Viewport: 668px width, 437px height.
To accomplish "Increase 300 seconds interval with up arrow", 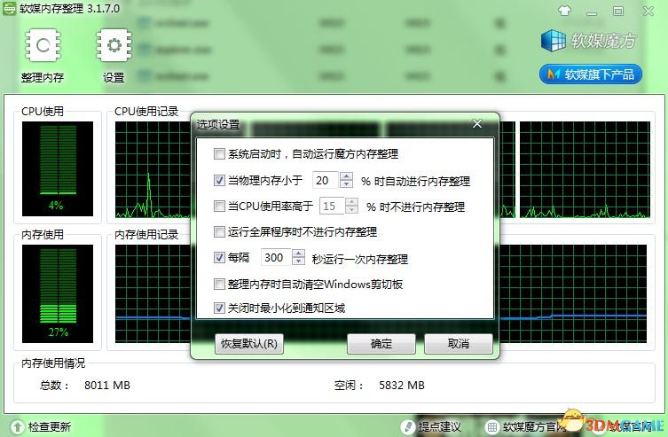I will 298,254.
